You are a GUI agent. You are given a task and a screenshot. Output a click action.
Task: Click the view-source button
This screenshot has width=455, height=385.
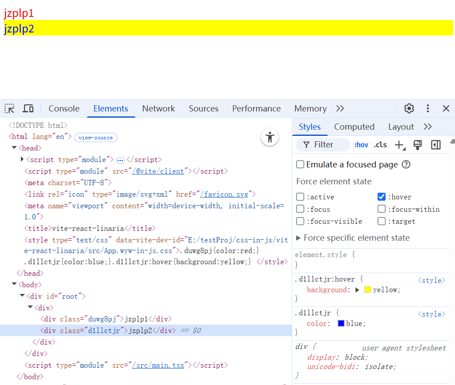point(96,138)
